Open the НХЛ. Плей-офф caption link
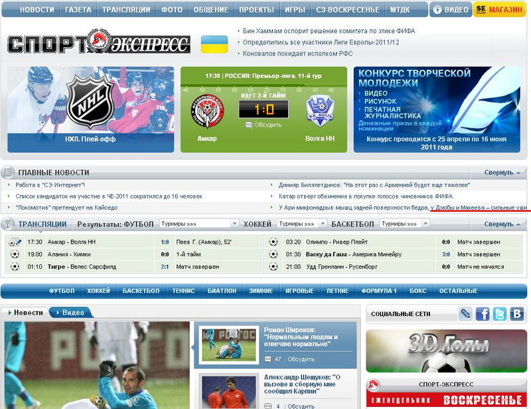The width and height of the screenshot is (531, 409). (x=90, y=139)
